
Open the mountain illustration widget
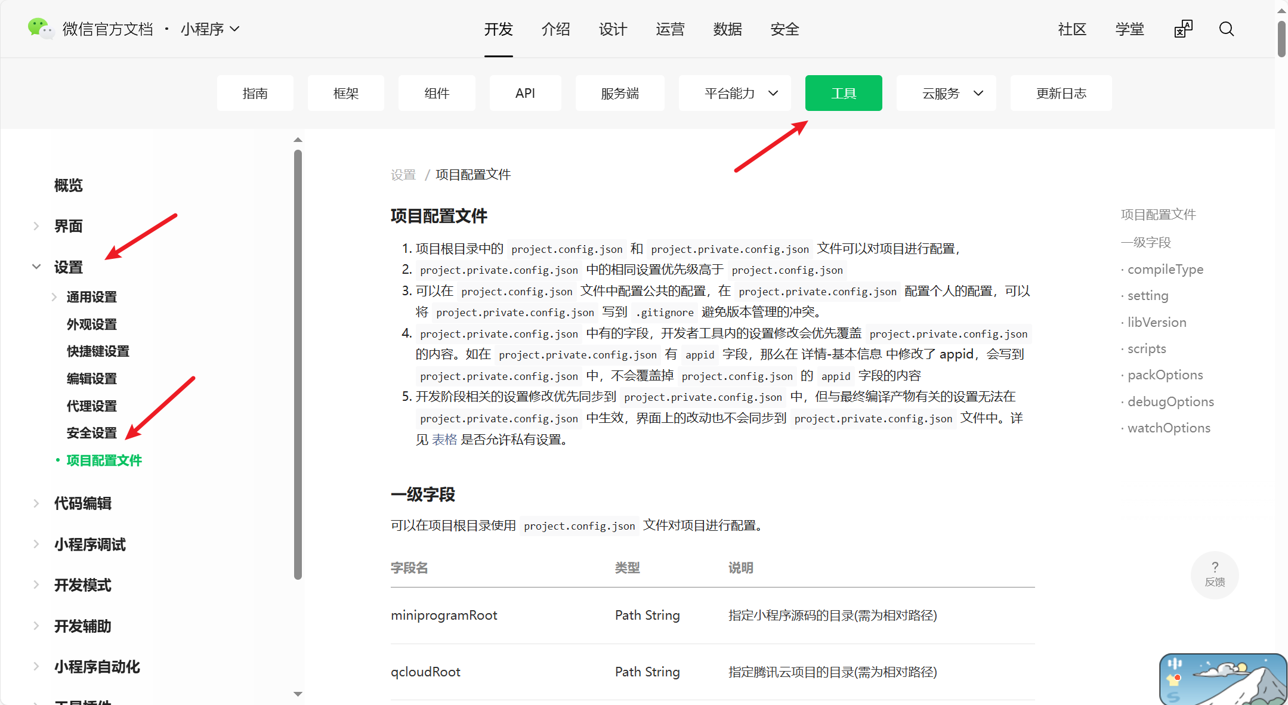point(1222,679)
